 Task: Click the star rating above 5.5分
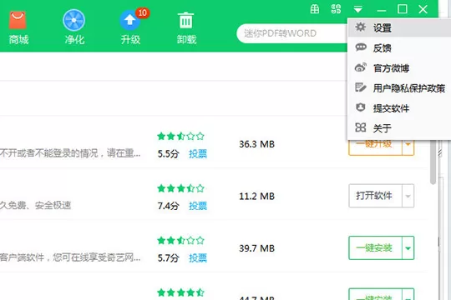pyautogui.click(x=180, y=136)
